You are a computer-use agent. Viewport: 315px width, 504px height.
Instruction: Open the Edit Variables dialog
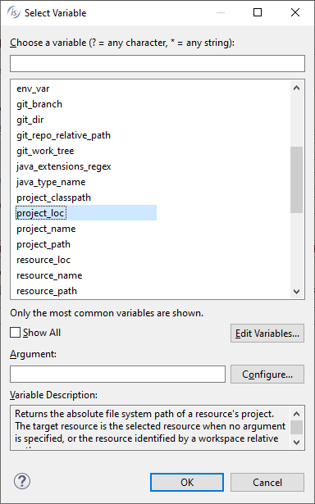pos(267,333)
